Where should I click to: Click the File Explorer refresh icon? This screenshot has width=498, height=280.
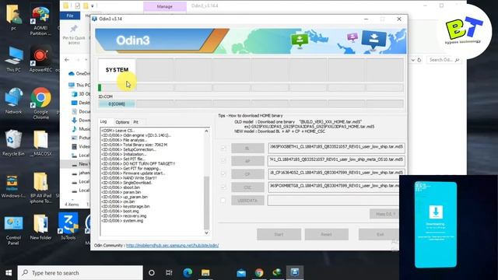click(x=419, y=60)
